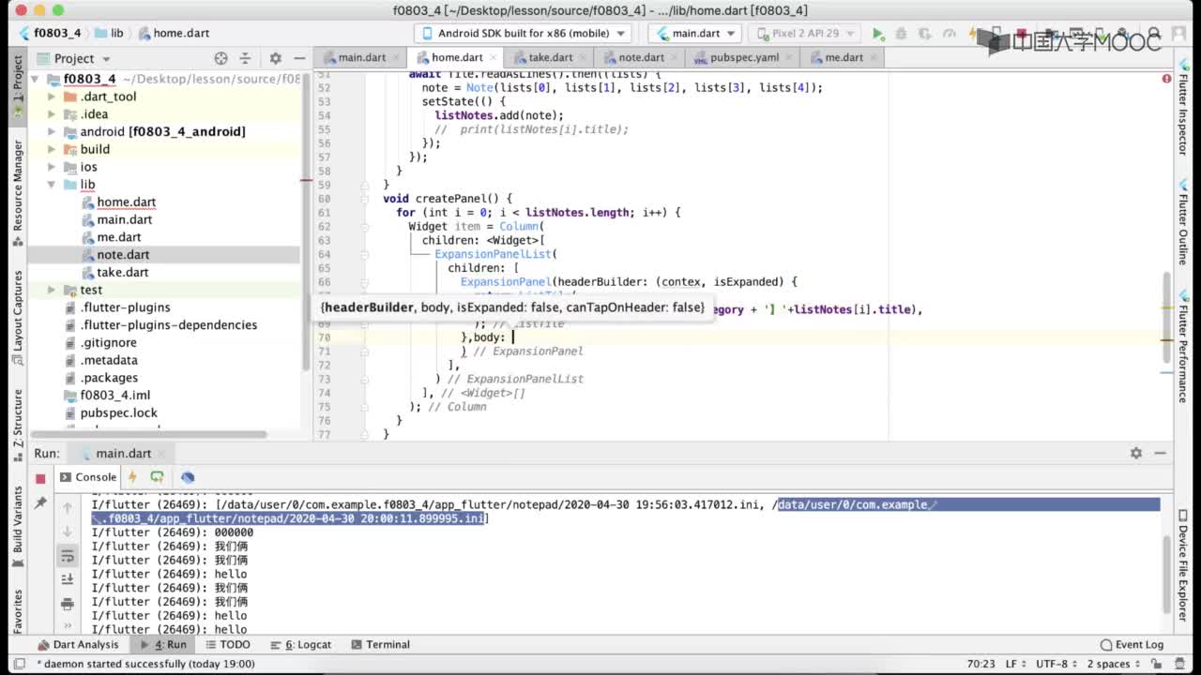Expand the test folder
The image size is (1201, 675).
pyautogui.click(x=52, y=290)
